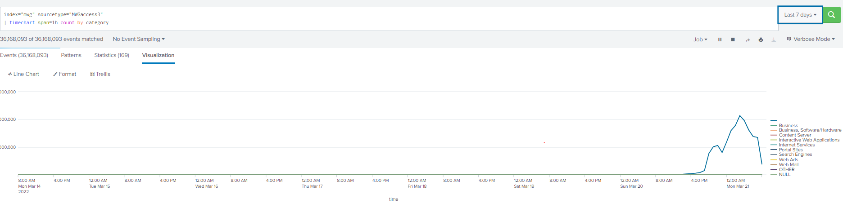843x203 pixels.
Task: Select the Search Engines legend item
Action: pos(795,154)
